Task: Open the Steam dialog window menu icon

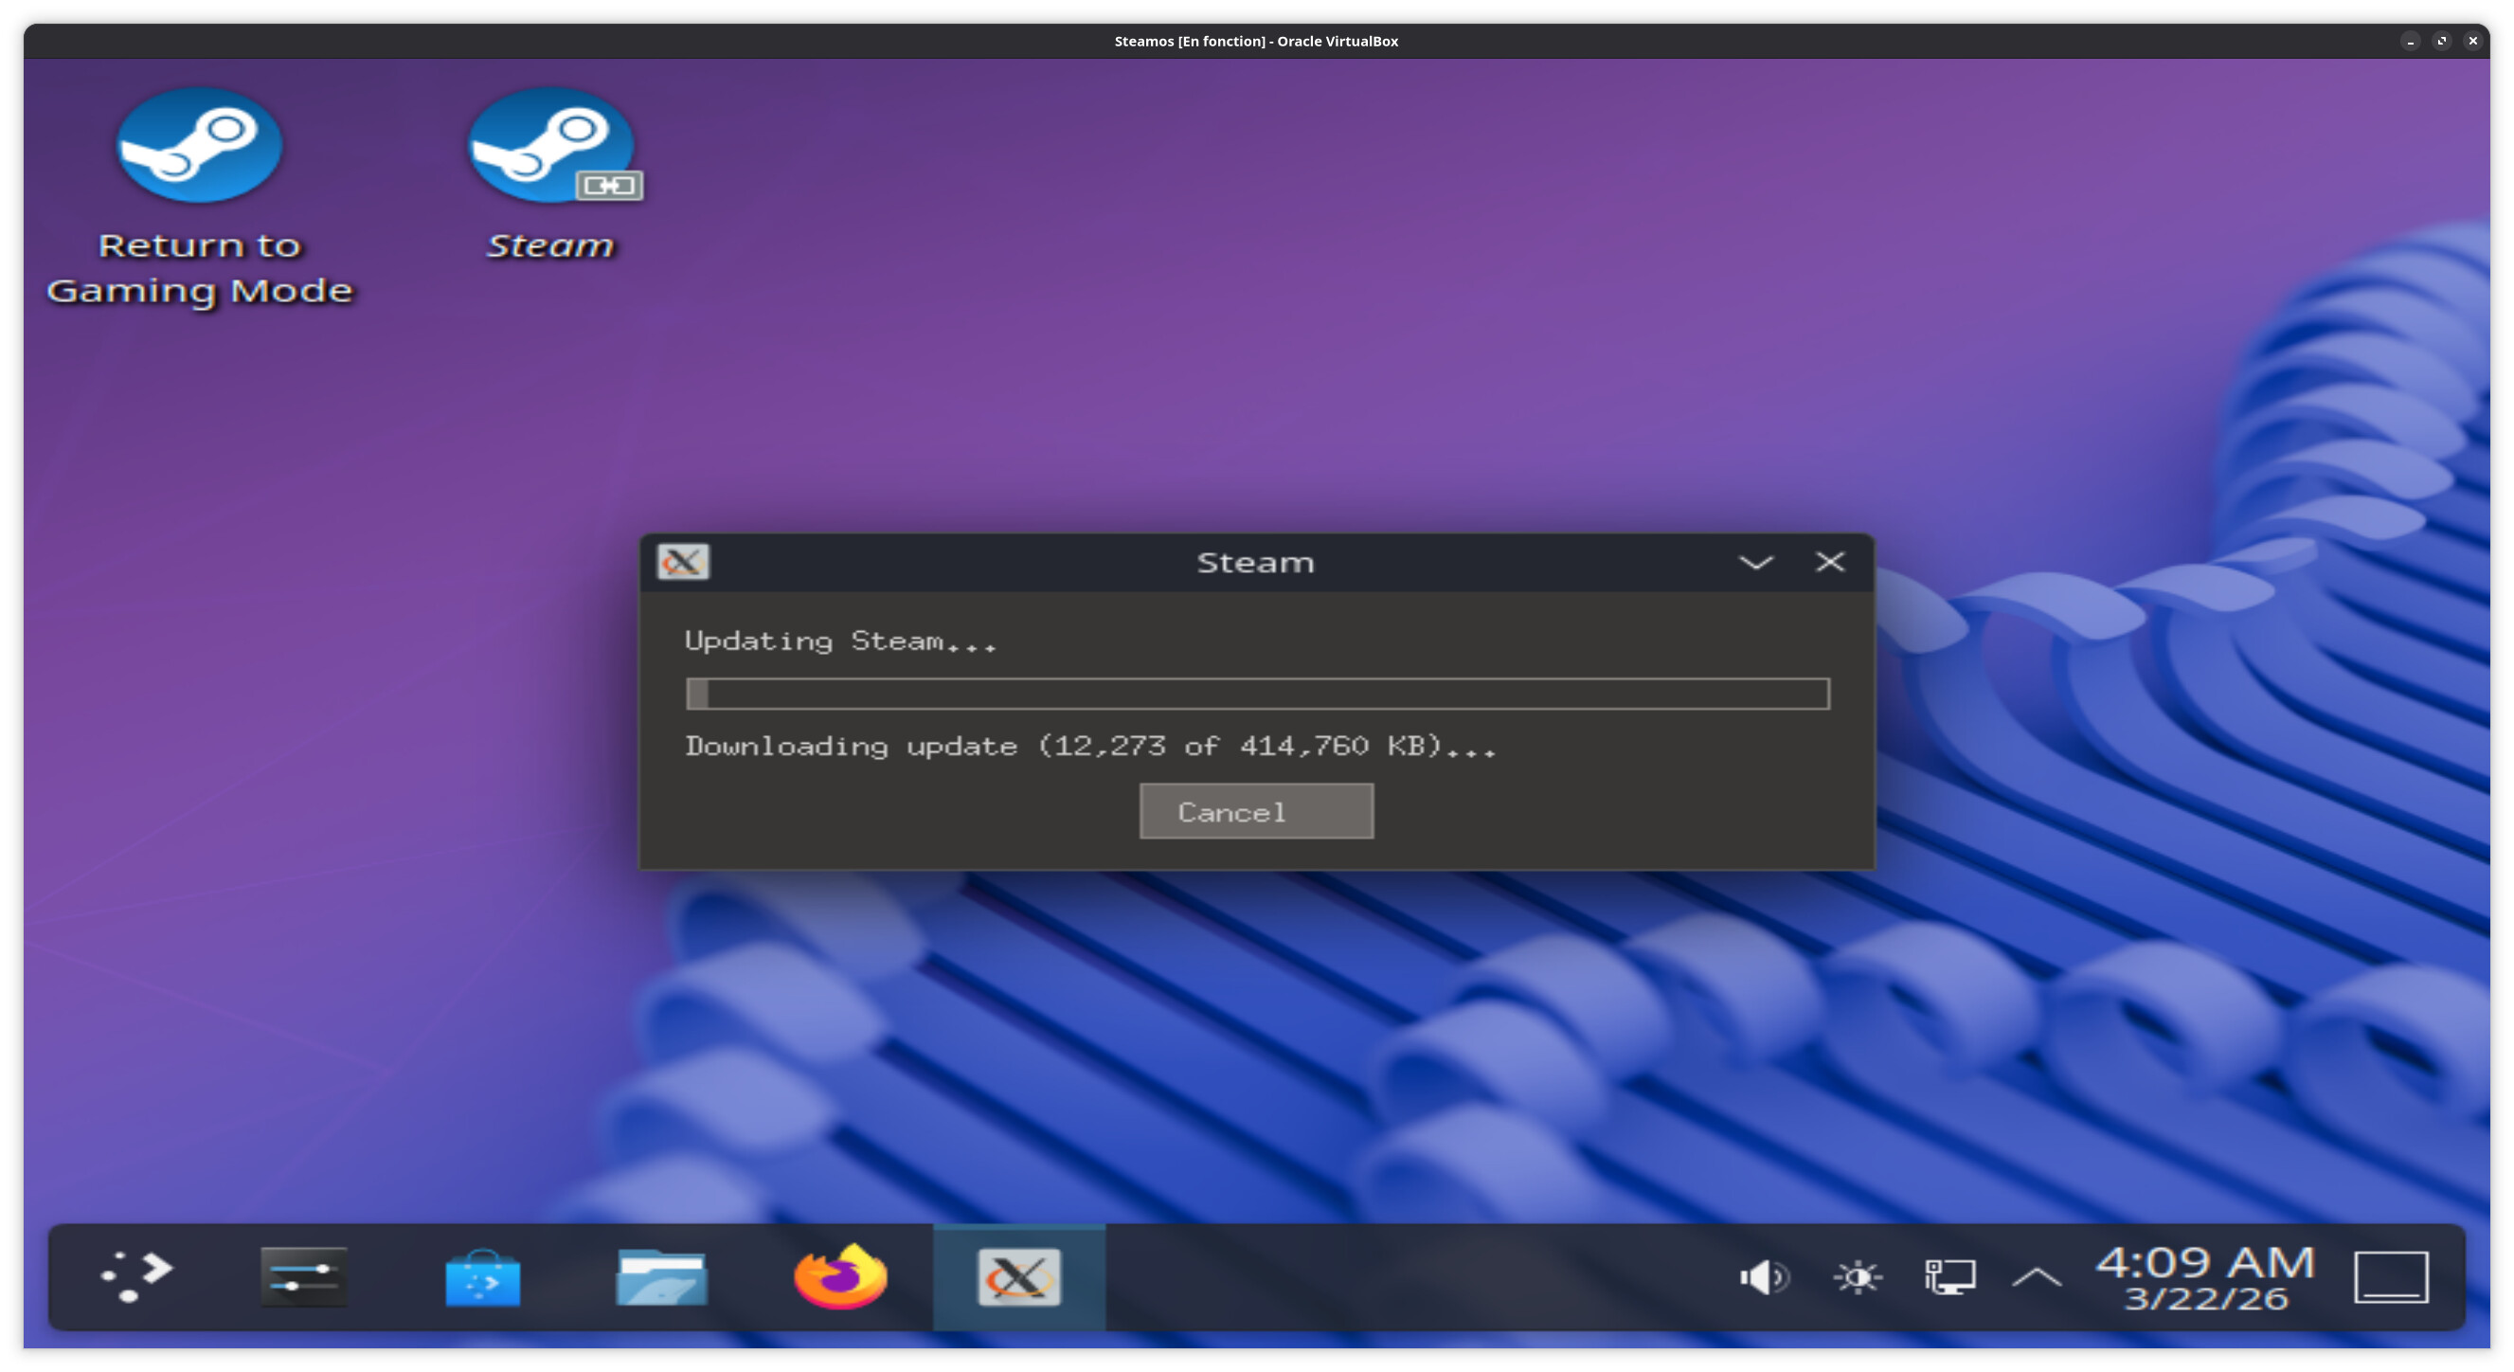Action: click(x=682, y=563)
